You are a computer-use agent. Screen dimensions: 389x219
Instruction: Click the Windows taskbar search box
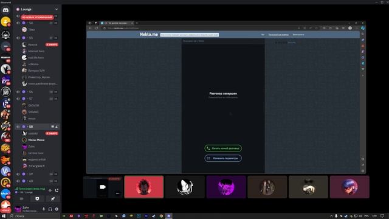click(x=33, y=216)
